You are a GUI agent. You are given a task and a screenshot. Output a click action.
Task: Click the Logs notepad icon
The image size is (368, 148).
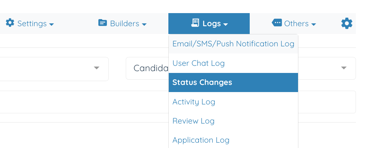pos(195,23)
